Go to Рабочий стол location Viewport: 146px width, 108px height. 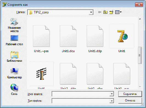pyautogui.click(x=14, y=40)
